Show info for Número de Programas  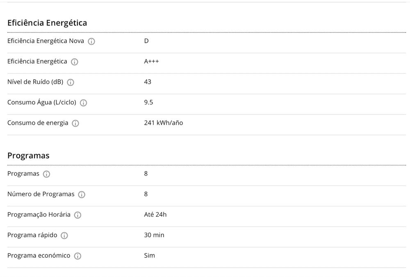[x=82, y=195]
